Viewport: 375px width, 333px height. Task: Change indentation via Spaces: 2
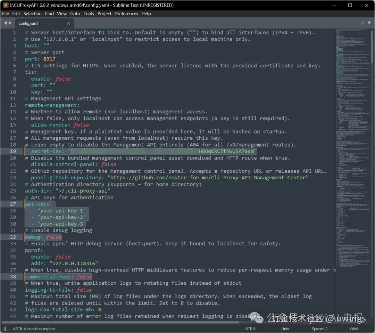click(x=319, y=328)
